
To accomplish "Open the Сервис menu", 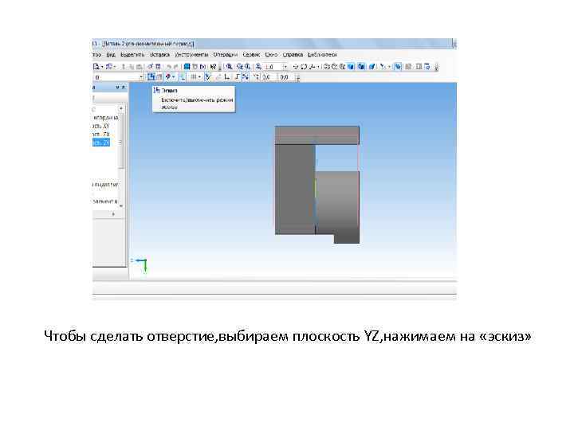I will (251, 54).
